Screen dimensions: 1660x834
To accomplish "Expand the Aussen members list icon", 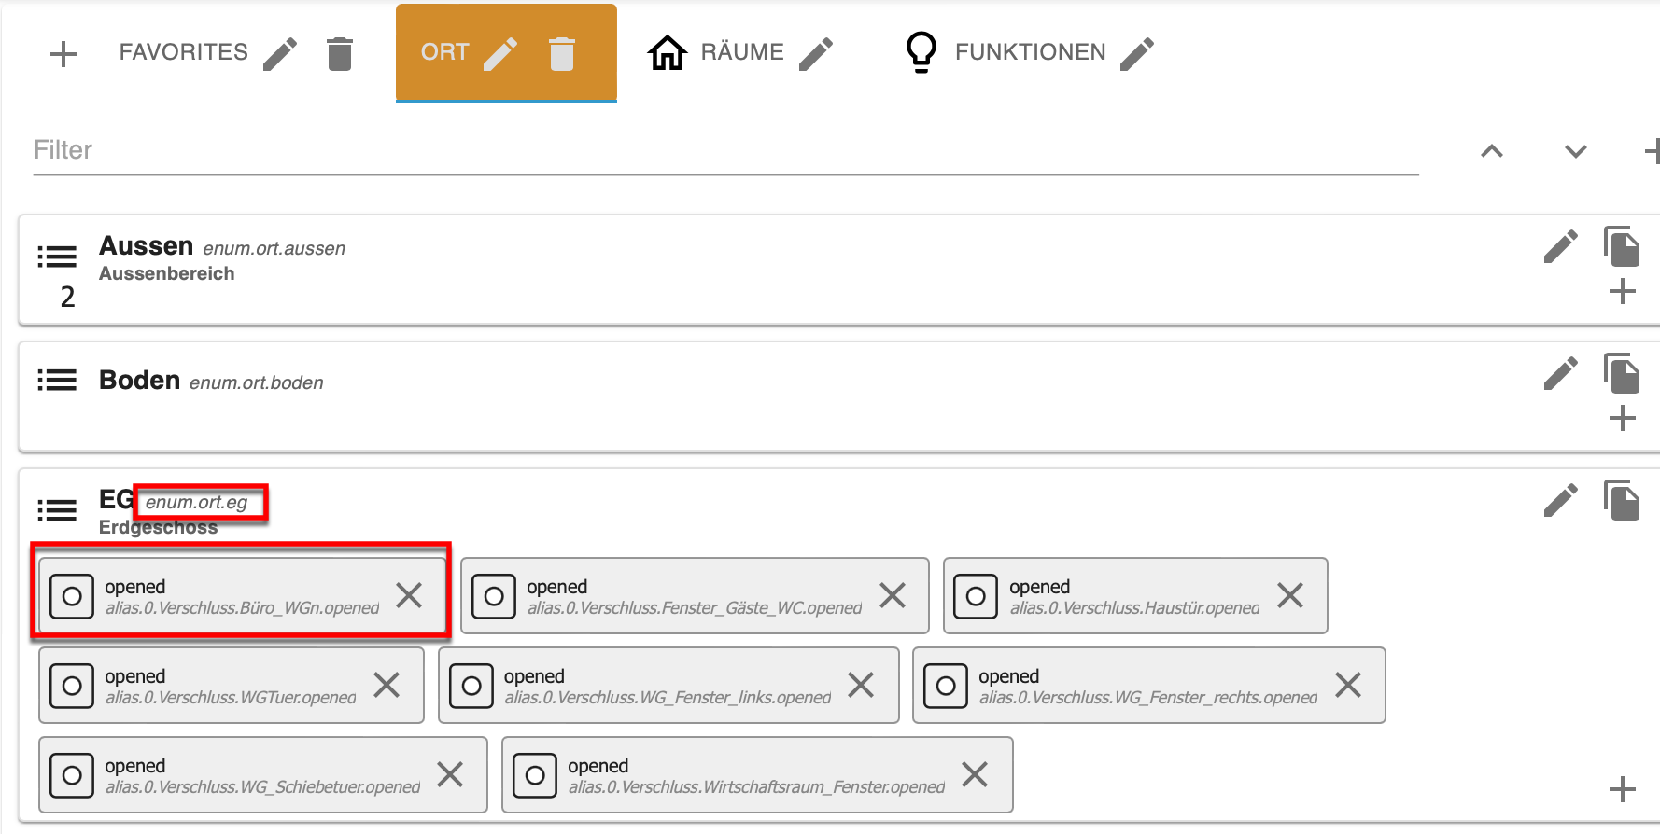I will (x=57, y=257).
